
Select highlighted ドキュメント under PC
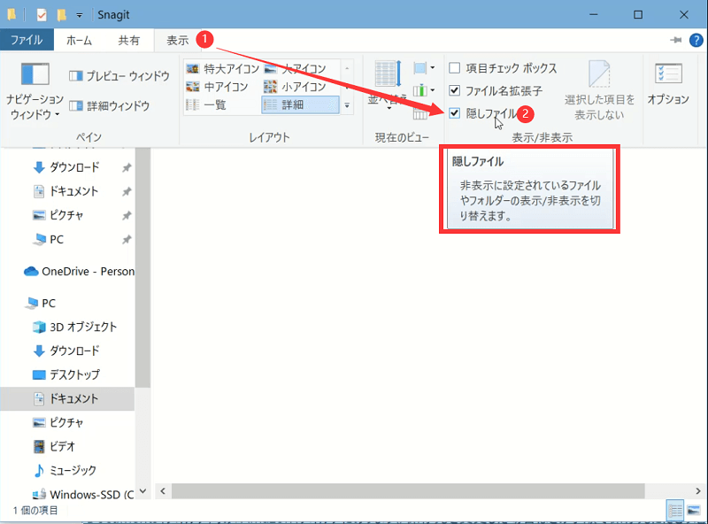(67, 399)
